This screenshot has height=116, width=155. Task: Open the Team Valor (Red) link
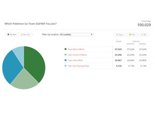tap(75, 60)
